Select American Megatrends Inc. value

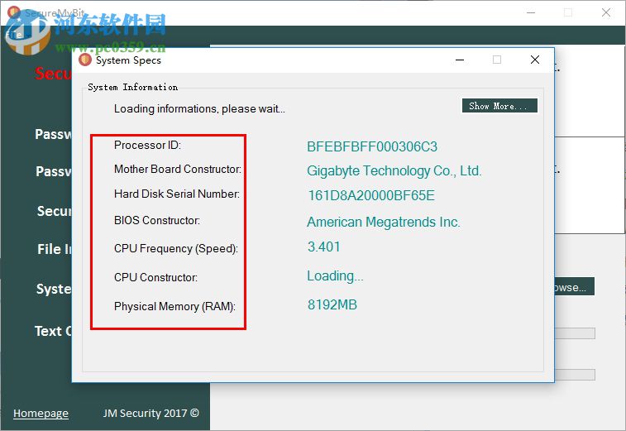384,222
